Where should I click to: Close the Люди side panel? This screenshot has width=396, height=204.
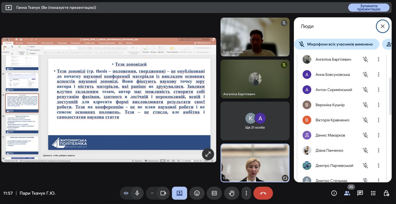[382, 27]
